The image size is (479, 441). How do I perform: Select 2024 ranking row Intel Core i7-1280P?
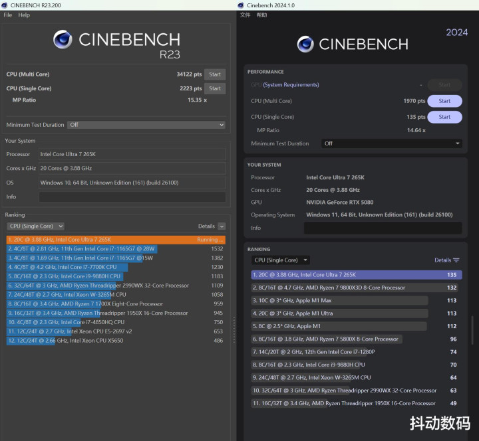tap(357, 352)
